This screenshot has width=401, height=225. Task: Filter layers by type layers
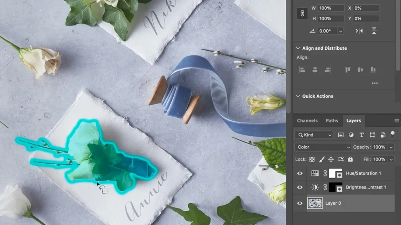coord(362,135)
